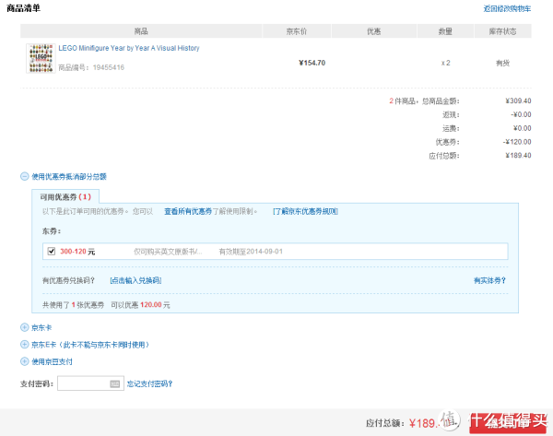Select the stock status text 有货

pyautogui.click(x=502, y=64)
